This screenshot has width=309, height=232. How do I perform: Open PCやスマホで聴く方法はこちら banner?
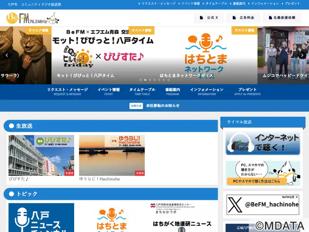pos(263,173)
